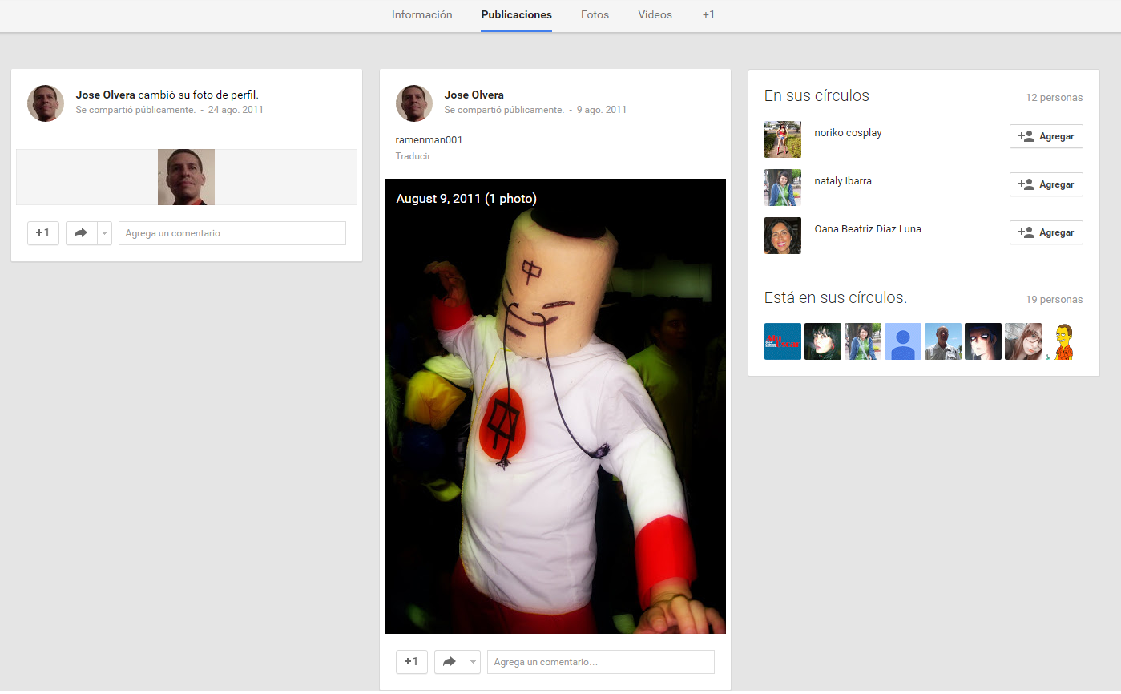
Task: Open the +1 tab in navigation
Action: pyautogui.click(x=708, y=14)
